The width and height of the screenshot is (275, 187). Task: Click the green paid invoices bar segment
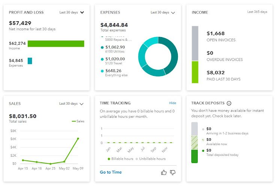[x=195, y=72]
